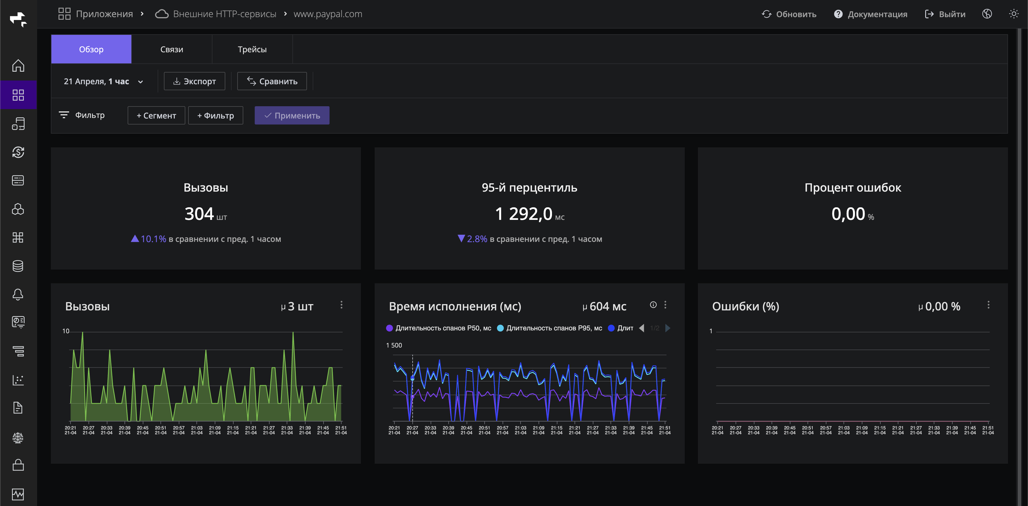
Task: Click the info icon on Время исполнения
Action: 653,305
